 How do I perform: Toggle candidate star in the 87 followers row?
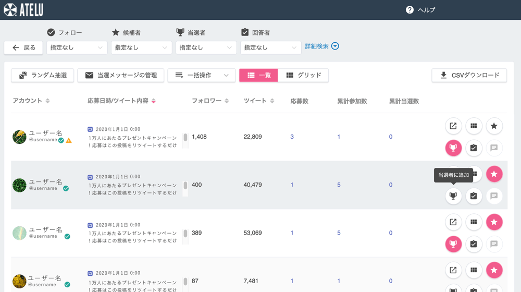pyautogui.click(x=494, y=270)
